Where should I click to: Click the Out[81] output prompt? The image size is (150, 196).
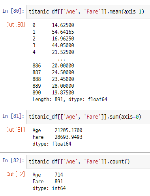tap(17, 130)
